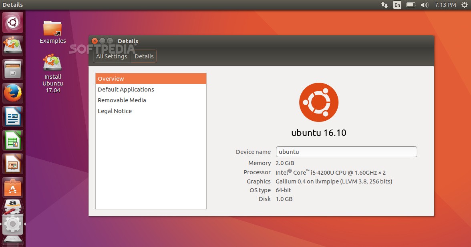The image size is (471, 247).
Task: Launch Firefox web browser
Action: coord(13,93)
